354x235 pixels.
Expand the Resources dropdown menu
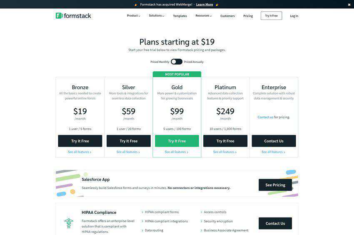[203, 16]
